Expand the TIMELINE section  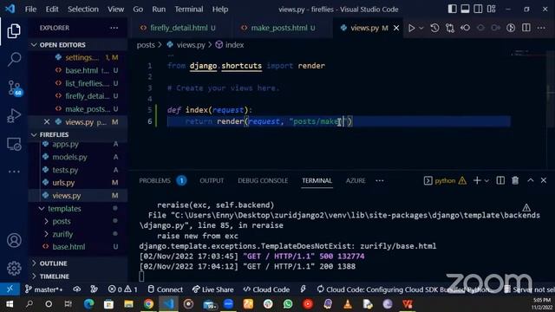pyautogui.click(x=54, y=276)
